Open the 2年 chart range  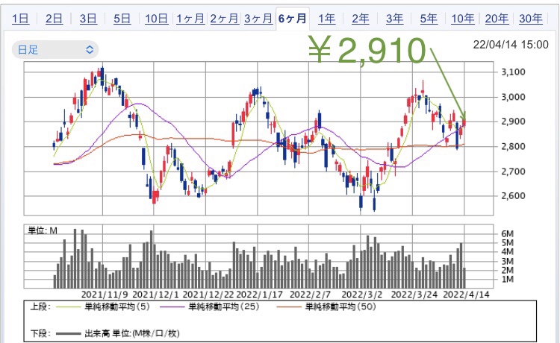pos(360,19)
